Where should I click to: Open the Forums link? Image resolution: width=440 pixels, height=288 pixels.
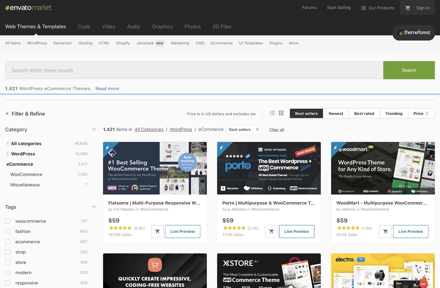(x=309, y=8)
